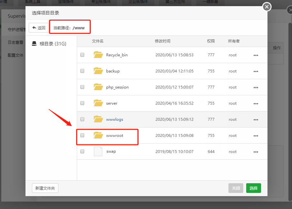
Task: Click the server folder name
Action: coord(112,103)
